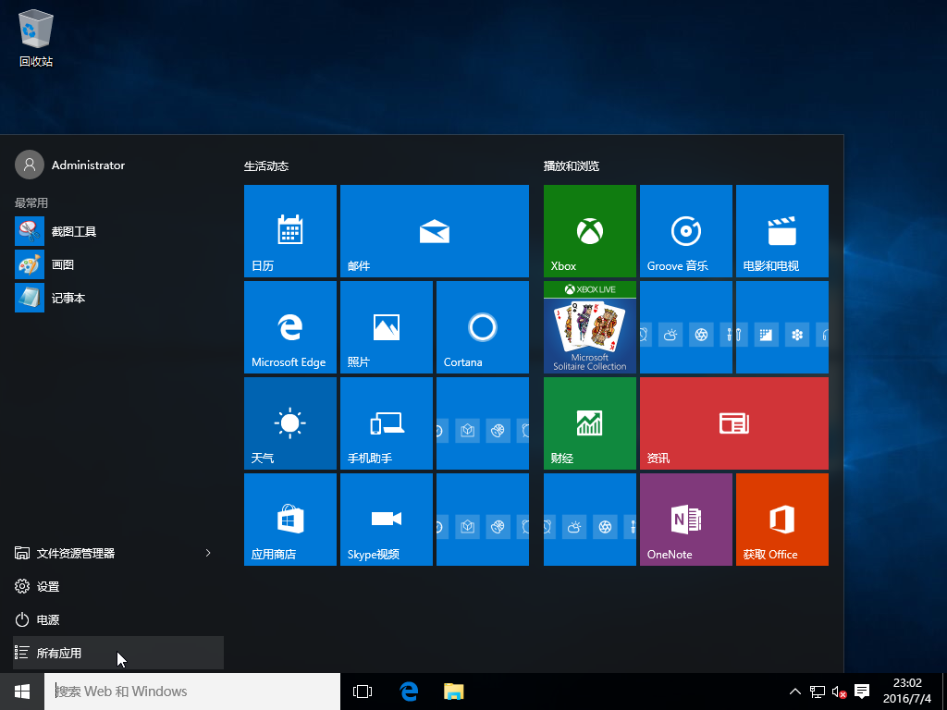The image size is (947, 710).
Task: Launch Edge from the taskbar
Action: [409, 692]
